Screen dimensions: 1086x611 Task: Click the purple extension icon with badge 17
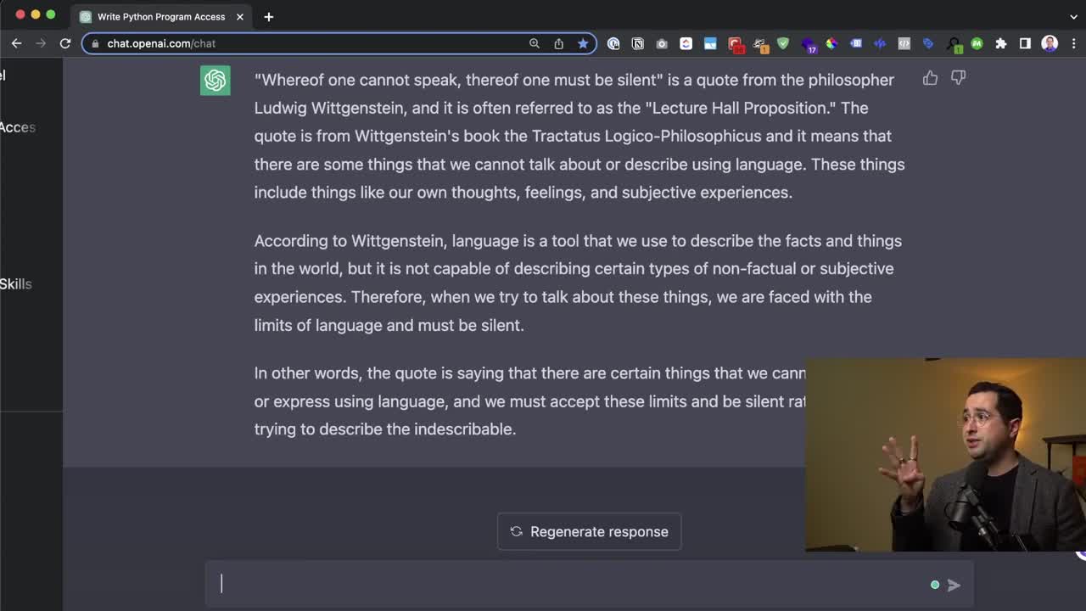[x=809, y=45]
